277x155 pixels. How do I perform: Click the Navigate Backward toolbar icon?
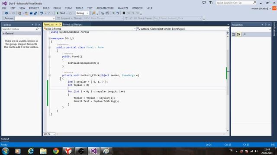point(6,13)
